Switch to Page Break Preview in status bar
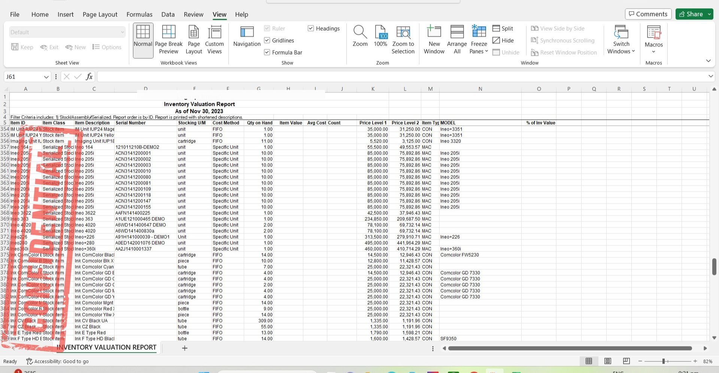719x373 pixels. coord(626,361)
